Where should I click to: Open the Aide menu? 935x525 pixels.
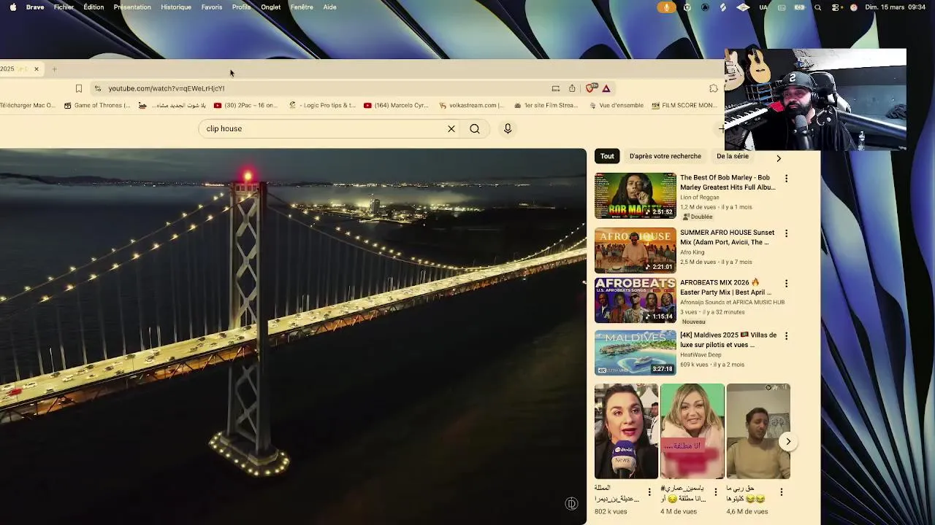point(329,7)
